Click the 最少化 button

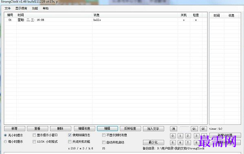point(153,142)
